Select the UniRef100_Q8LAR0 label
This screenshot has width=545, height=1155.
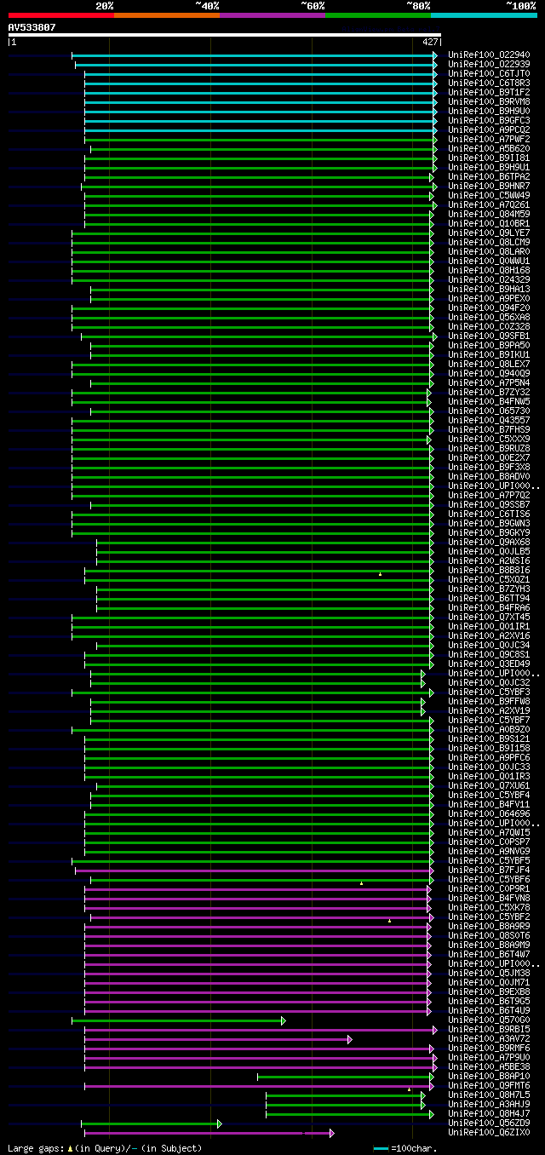(x=489, y=251)
